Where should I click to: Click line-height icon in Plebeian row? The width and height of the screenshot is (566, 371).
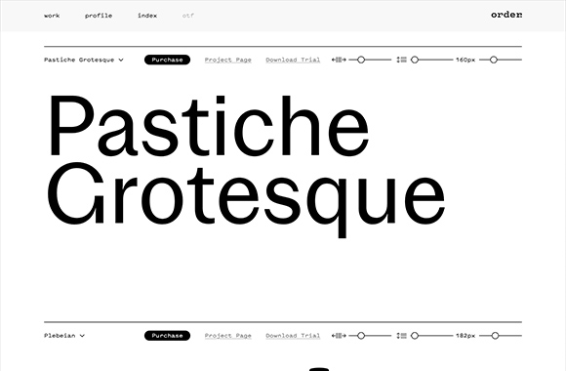click(401, 336)
